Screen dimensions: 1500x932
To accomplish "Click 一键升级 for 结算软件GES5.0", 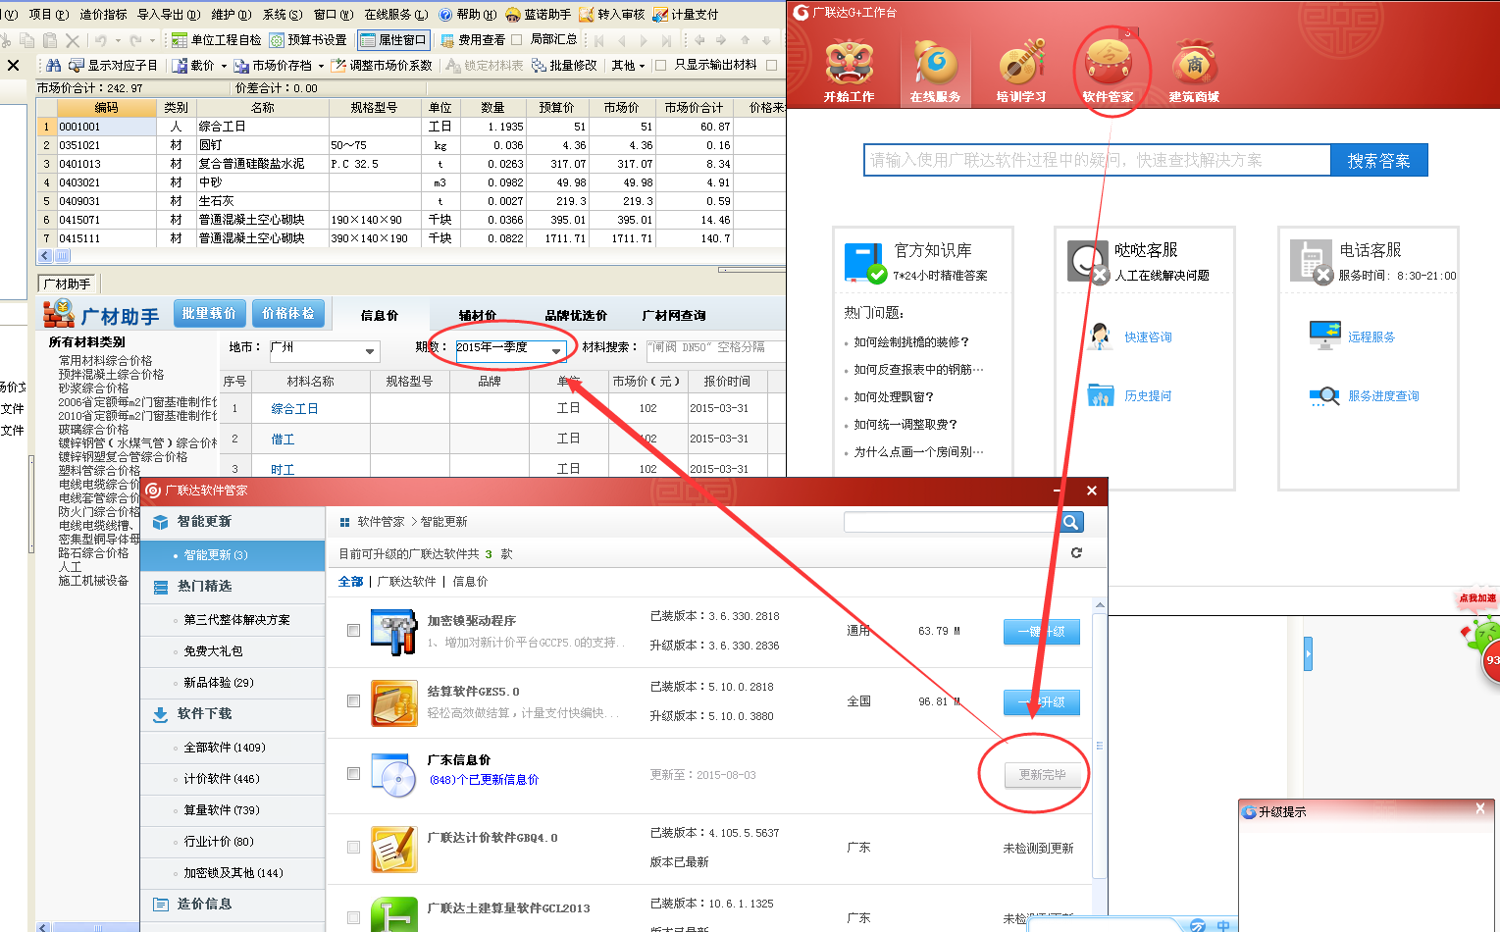I will pos(1042,701).
